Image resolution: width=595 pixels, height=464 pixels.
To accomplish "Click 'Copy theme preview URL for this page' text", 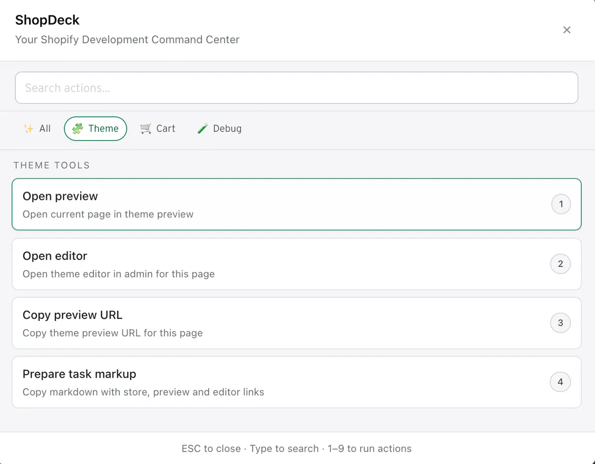I will 112,333.
